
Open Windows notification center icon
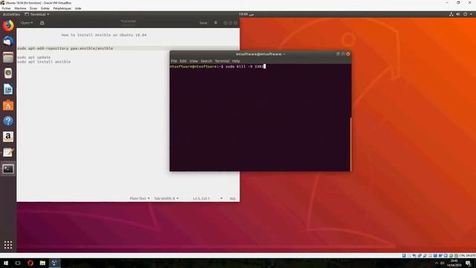[468, 263]
